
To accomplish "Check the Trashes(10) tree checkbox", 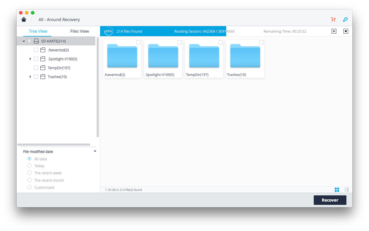I will pyautogui.click(x=36, y=77).
